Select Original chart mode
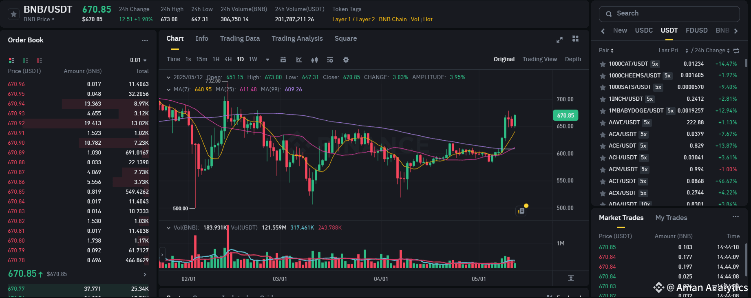The image size is (751, 298). point(504,59)
